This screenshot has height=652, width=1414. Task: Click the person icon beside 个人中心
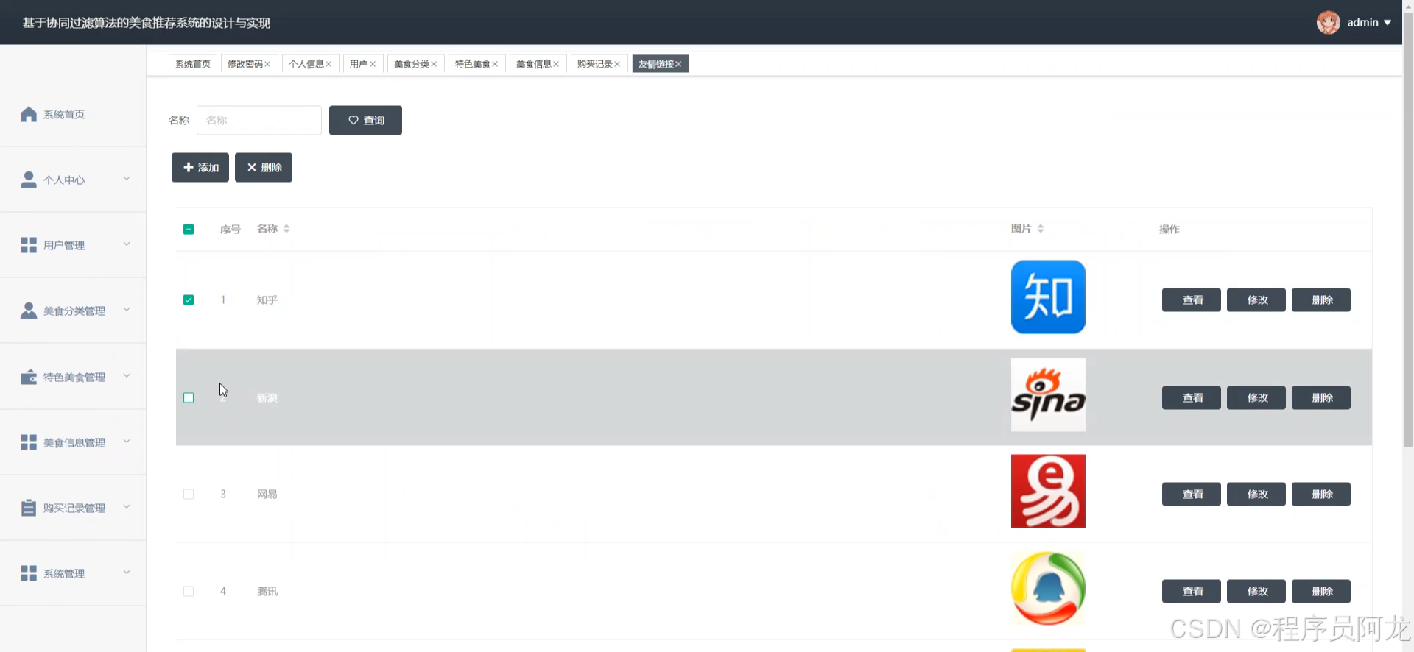point(29,180)
